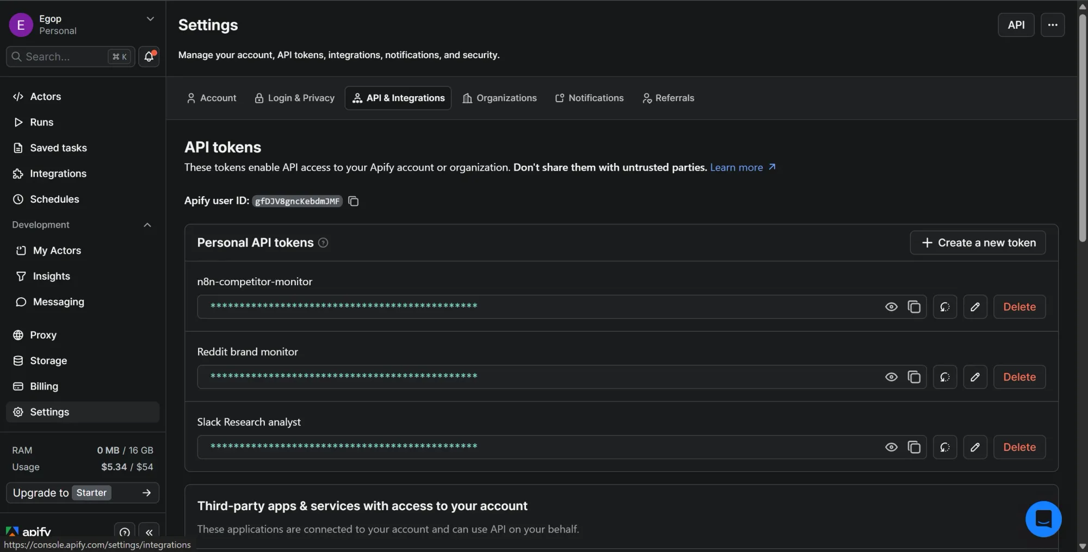Screen dimensions: 1088x552
Task: Regenerate the n8n-competitor-monitor token
Action: click(x=945, y=307)
